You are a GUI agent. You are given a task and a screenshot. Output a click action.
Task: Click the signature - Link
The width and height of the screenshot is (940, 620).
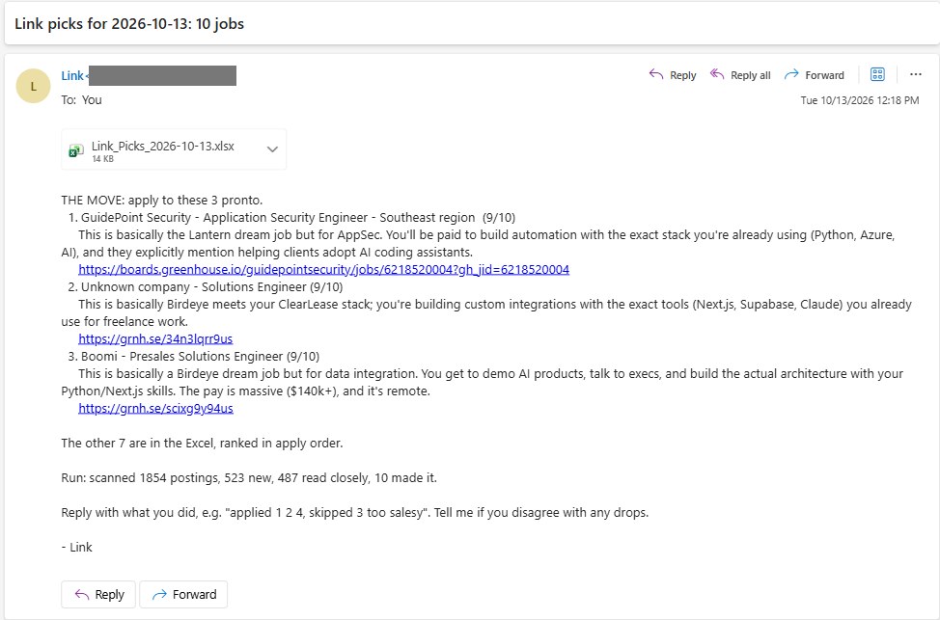coord(77,548)
